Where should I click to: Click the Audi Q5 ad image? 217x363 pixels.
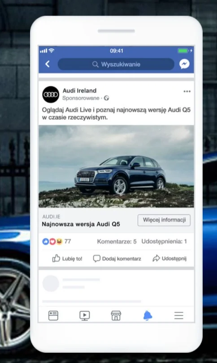116,166
